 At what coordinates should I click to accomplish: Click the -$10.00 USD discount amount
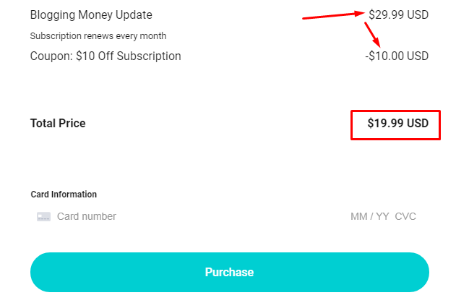tap(397, 56)
